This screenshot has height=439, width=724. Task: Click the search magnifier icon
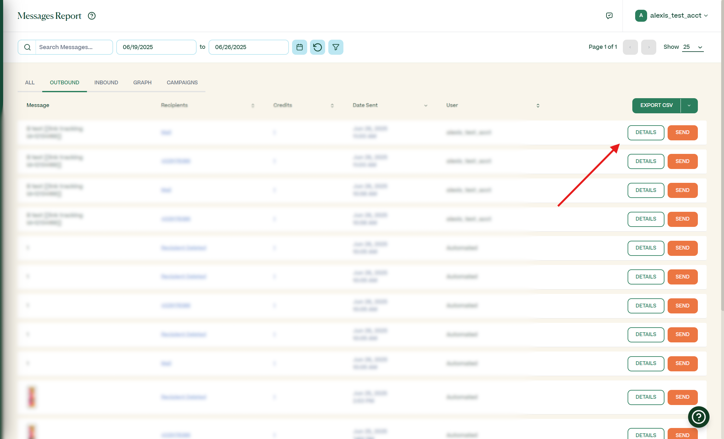coord(27,47)
